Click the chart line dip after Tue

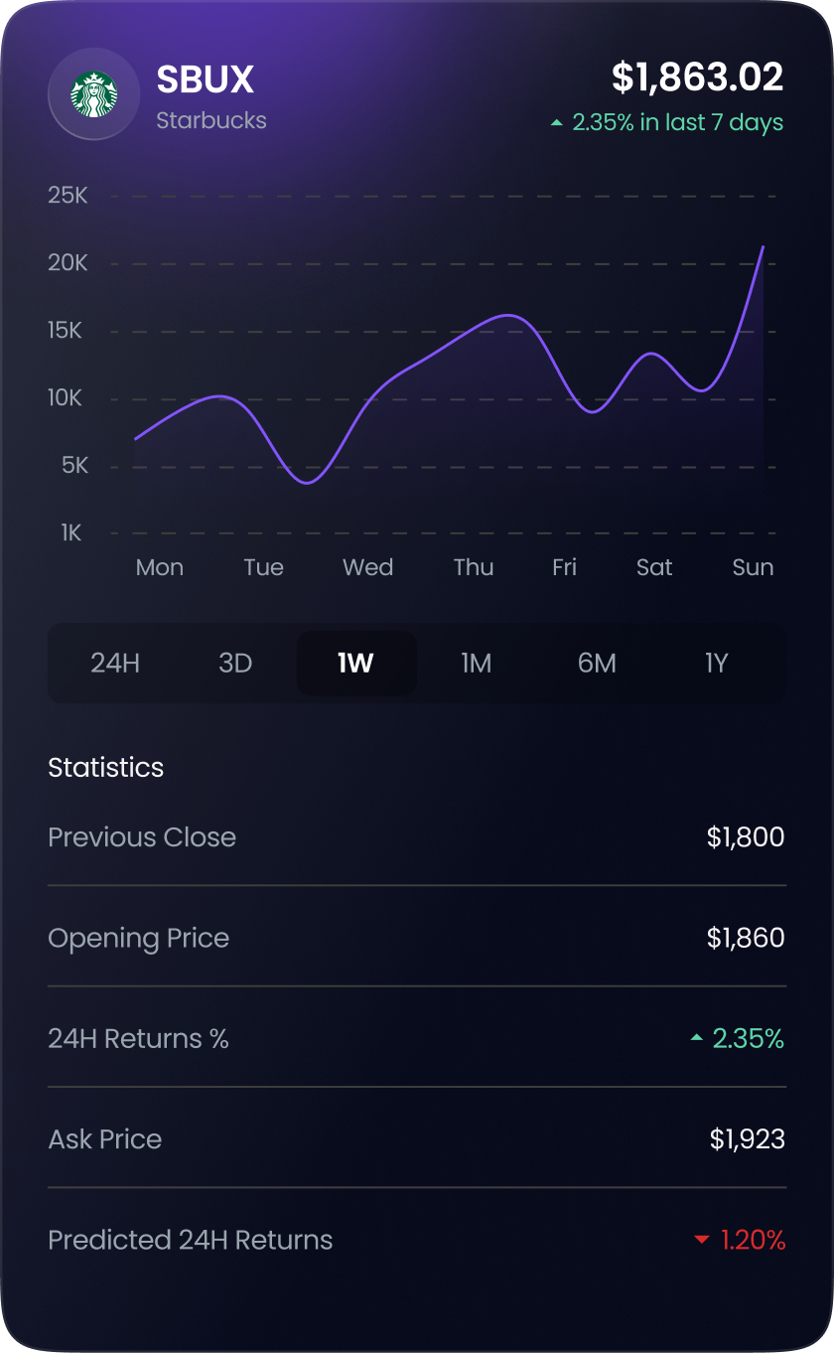pos(308,483)
